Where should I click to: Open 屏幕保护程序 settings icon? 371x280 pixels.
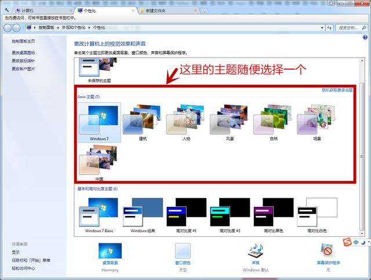(x=328, y=250)
